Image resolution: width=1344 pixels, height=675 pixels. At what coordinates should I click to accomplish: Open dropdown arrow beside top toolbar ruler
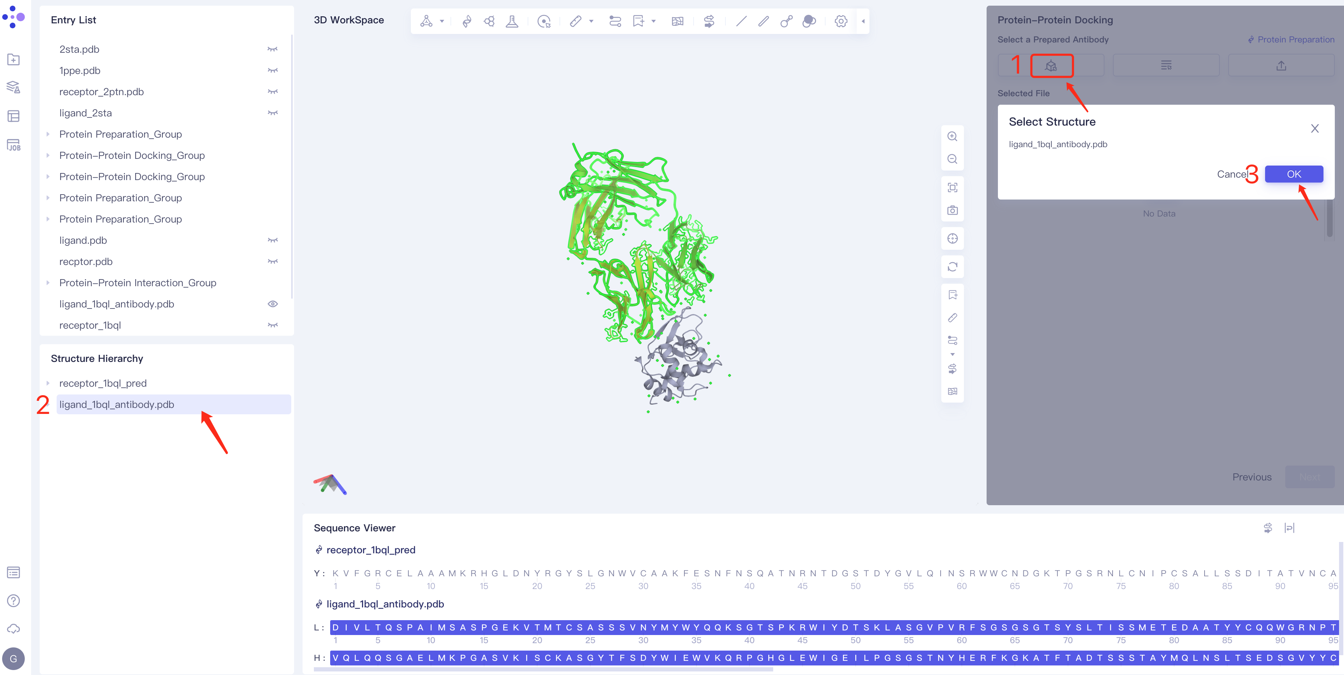[x=591, y=21]
